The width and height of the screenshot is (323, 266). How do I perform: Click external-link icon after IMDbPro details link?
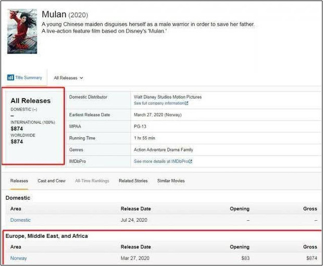tap(191, 161)
